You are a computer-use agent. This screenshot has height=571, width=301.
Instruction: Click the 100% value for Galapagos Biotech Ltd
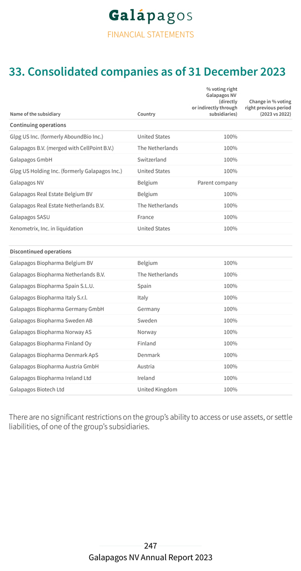pos(231,390)
